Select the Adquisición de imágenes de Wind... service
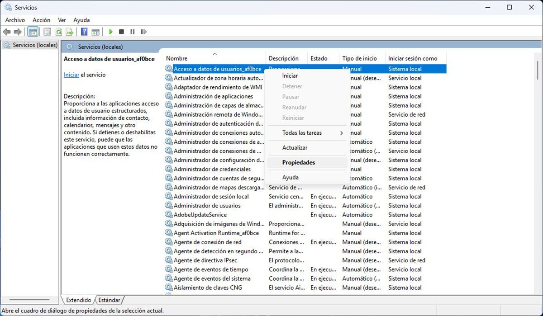 pyautogui.click(x=219, y=224)
